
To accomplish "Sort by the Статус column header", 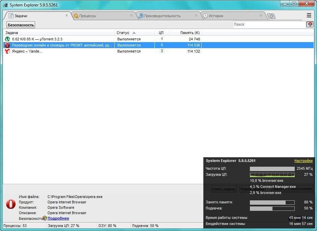I will click(x=135, y=33).
